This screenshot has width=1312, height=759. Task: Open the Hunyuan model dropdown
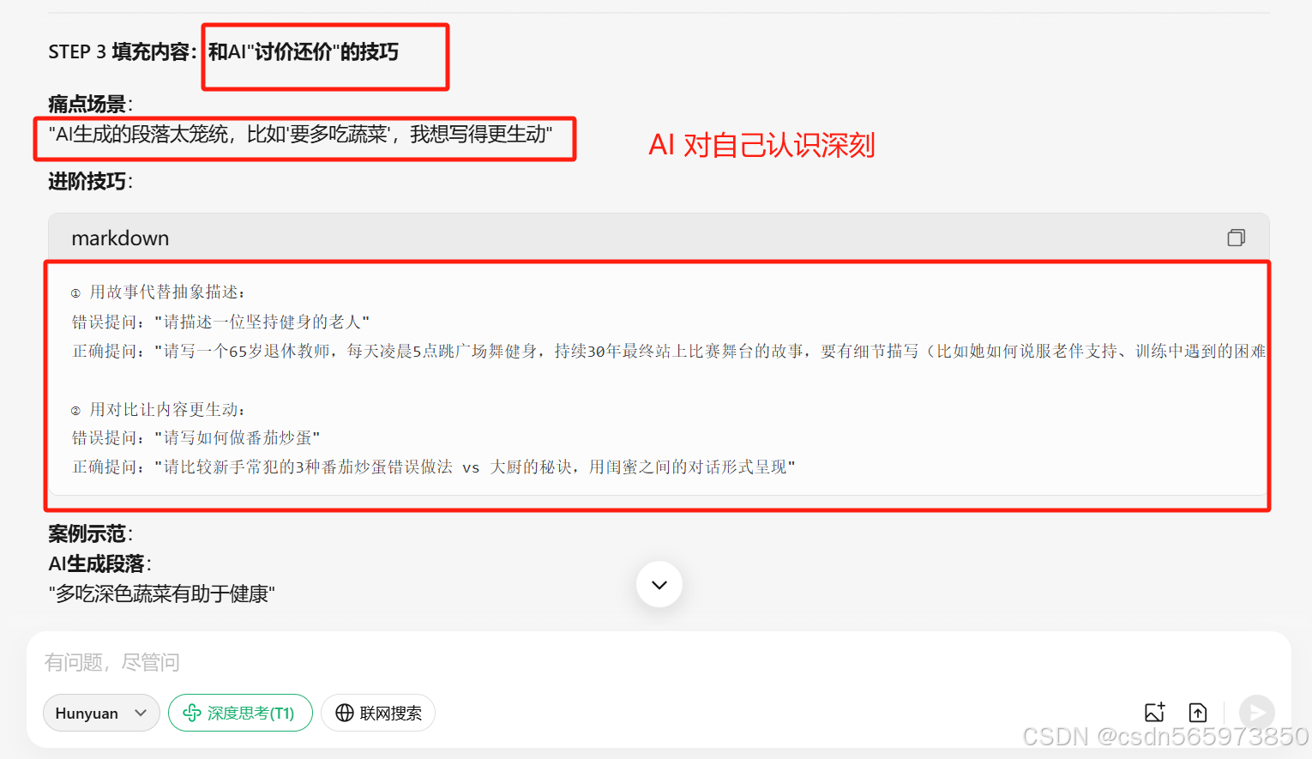tap(101, 713)
